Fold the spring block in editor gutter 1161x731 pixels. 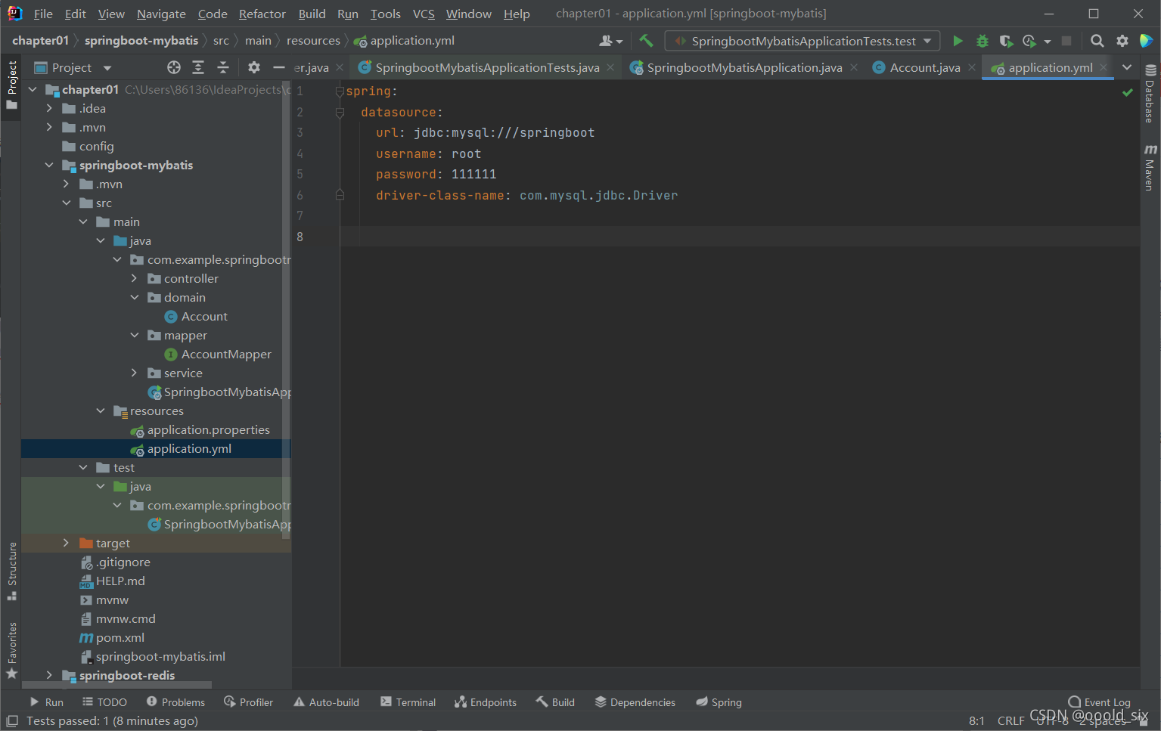[340, 91]
